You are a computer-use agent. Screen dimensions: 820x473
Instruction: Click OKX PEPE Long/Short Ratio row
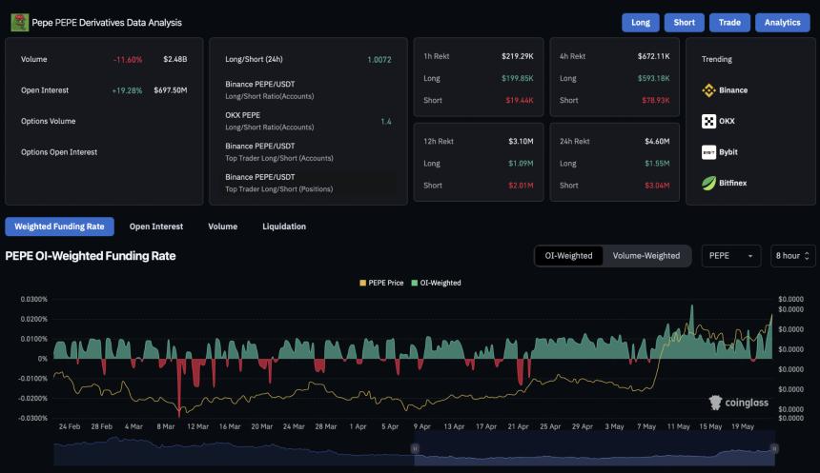click(308, 121)
